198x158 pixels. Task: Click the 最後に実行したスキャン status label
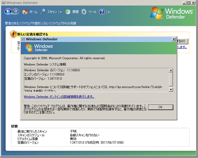(32, 131)
